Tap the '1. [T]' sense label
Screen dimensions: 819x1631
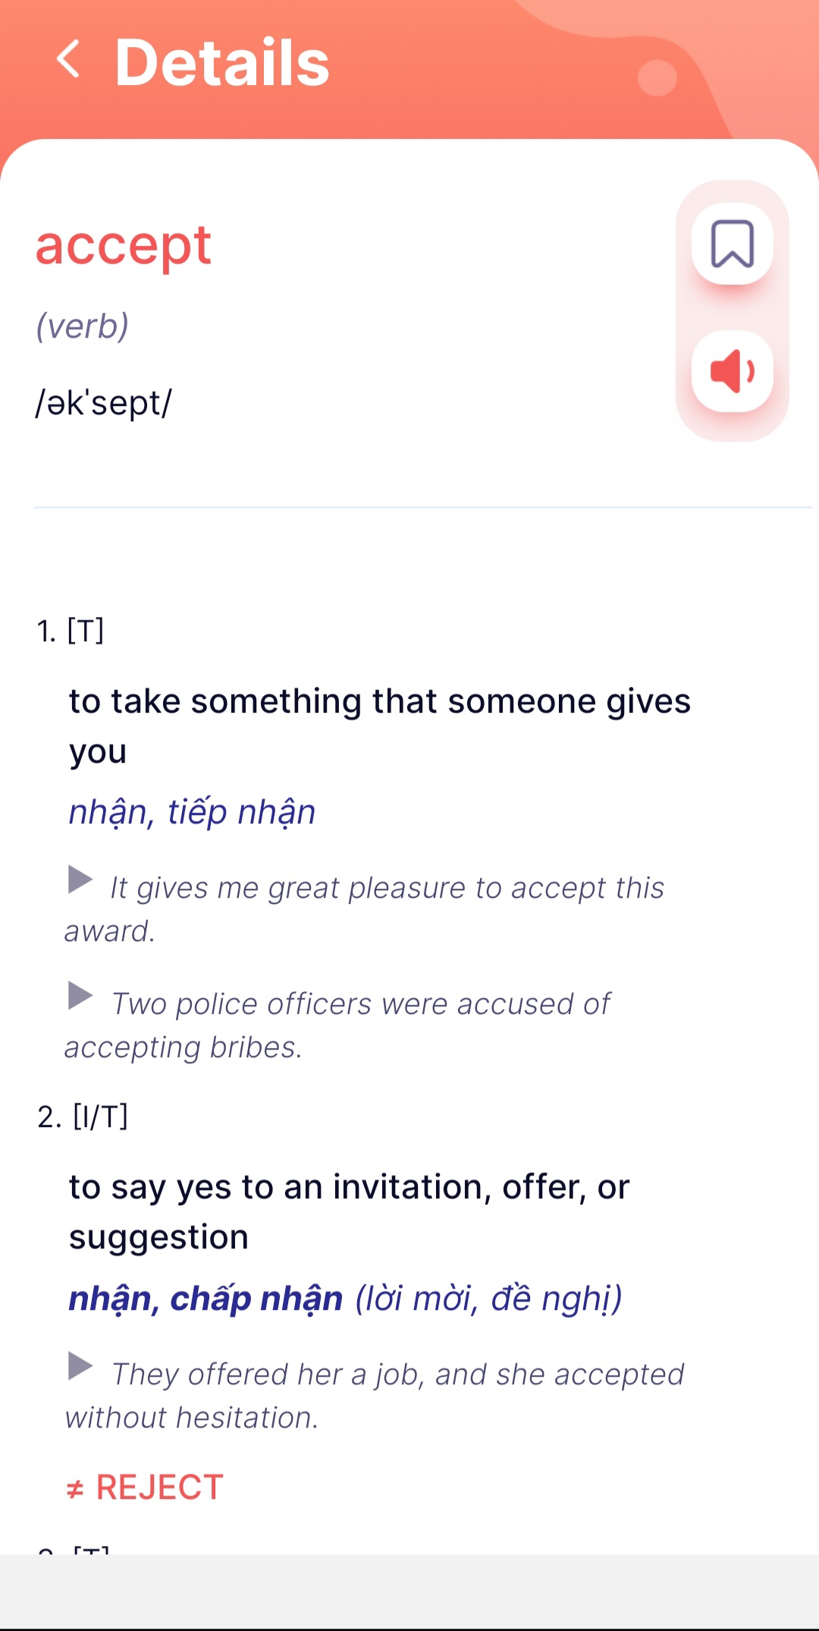(x=71, y=631)
